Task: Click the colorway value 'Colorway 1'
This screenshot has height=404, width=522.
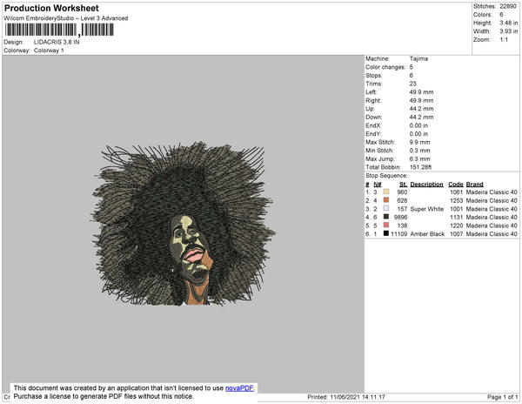Action: [49, 50]
